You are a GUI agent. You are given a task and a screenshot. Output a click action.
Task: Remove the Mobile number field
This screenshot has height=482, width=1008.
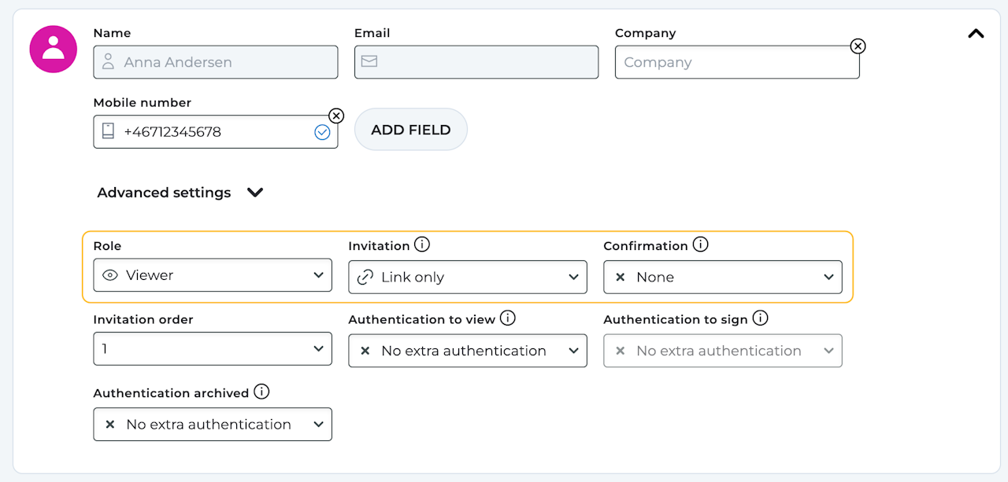tap(336, 116)
